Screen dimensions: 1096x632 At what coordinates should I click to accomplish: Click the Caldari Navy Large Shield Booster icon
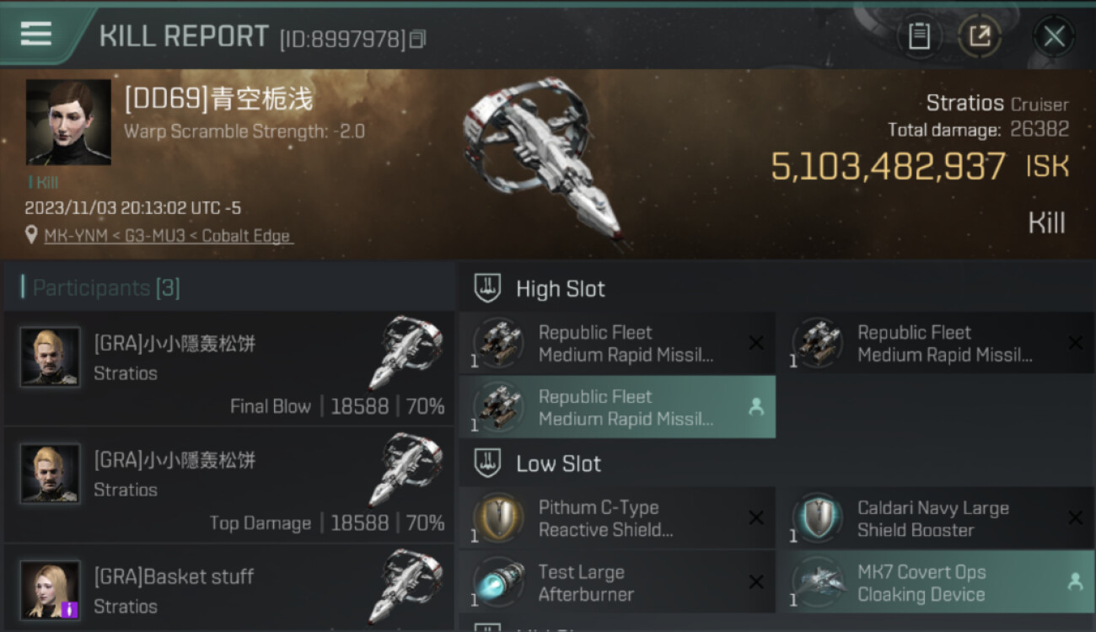[x=817, y=517]
